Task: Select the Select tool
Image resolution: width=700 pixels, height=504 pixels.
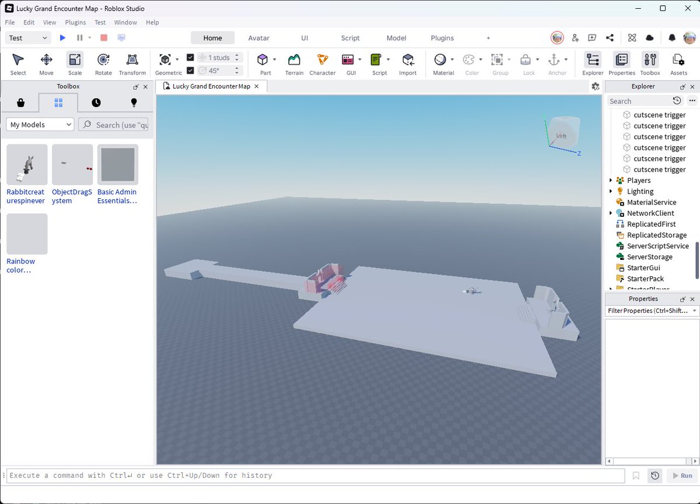Action: pos(18,64)
